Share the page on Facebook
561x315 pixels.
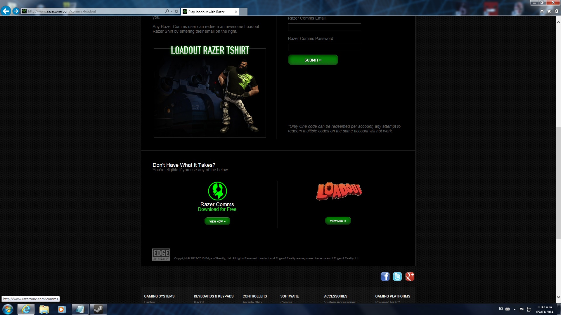click(x=385, y=276)
